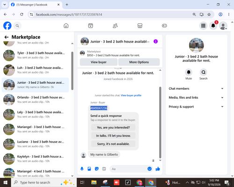Open Luh's 3 bed 2 bath conversation
This screenshot has height=187, width=234.
[35, 70]
